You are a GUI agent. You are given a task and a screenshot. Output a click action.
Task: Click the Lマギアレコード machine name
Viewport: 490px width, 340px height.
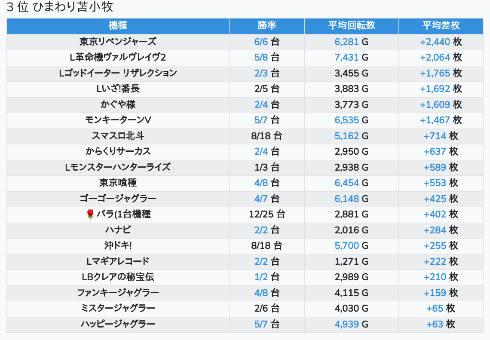pyautogui.click(x=118, y=261)
